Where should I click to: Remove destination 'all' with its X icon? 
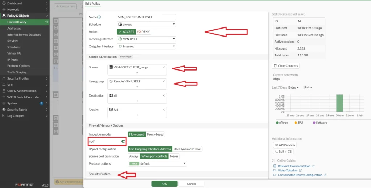tap(163, 96)
